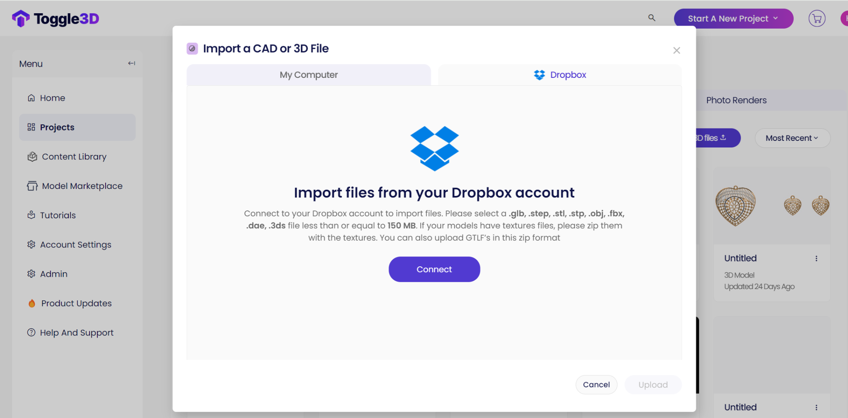Viewport: 848px width, 418px height.
Task: Collapse the Menu sidebar arrow
Action: click(x=132, y=63)
